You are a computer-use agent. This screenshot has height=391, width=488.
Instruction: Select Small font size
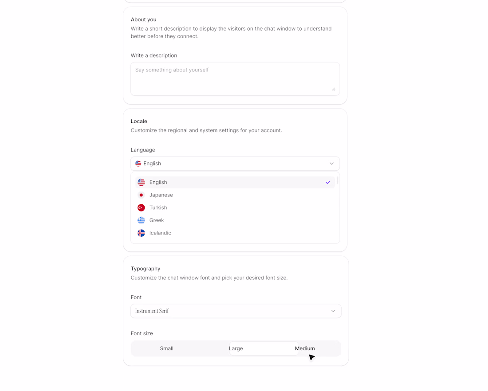166,348
